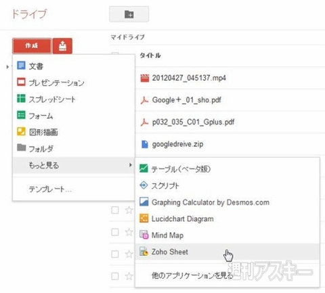Click the スクリプト script icon

click(144, 185)
